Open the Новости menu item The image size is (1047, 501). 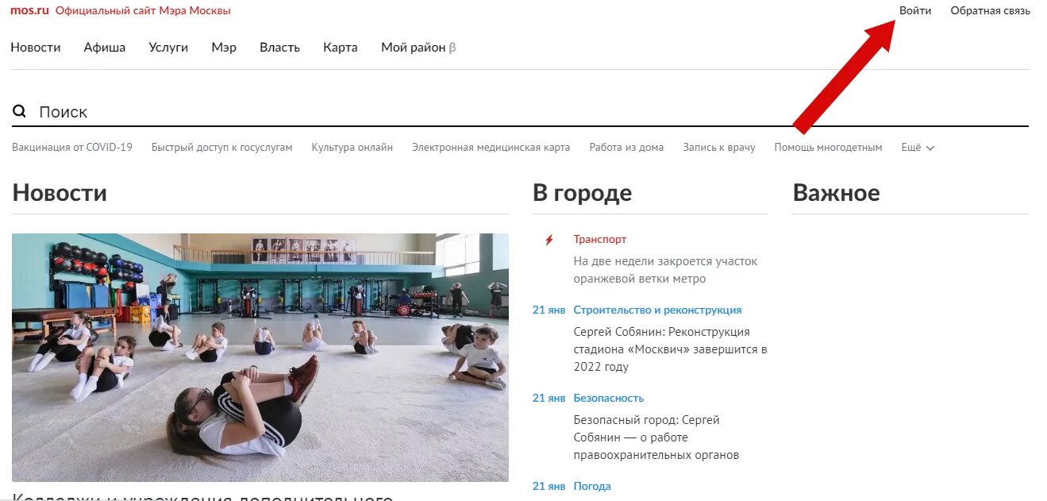36,48
